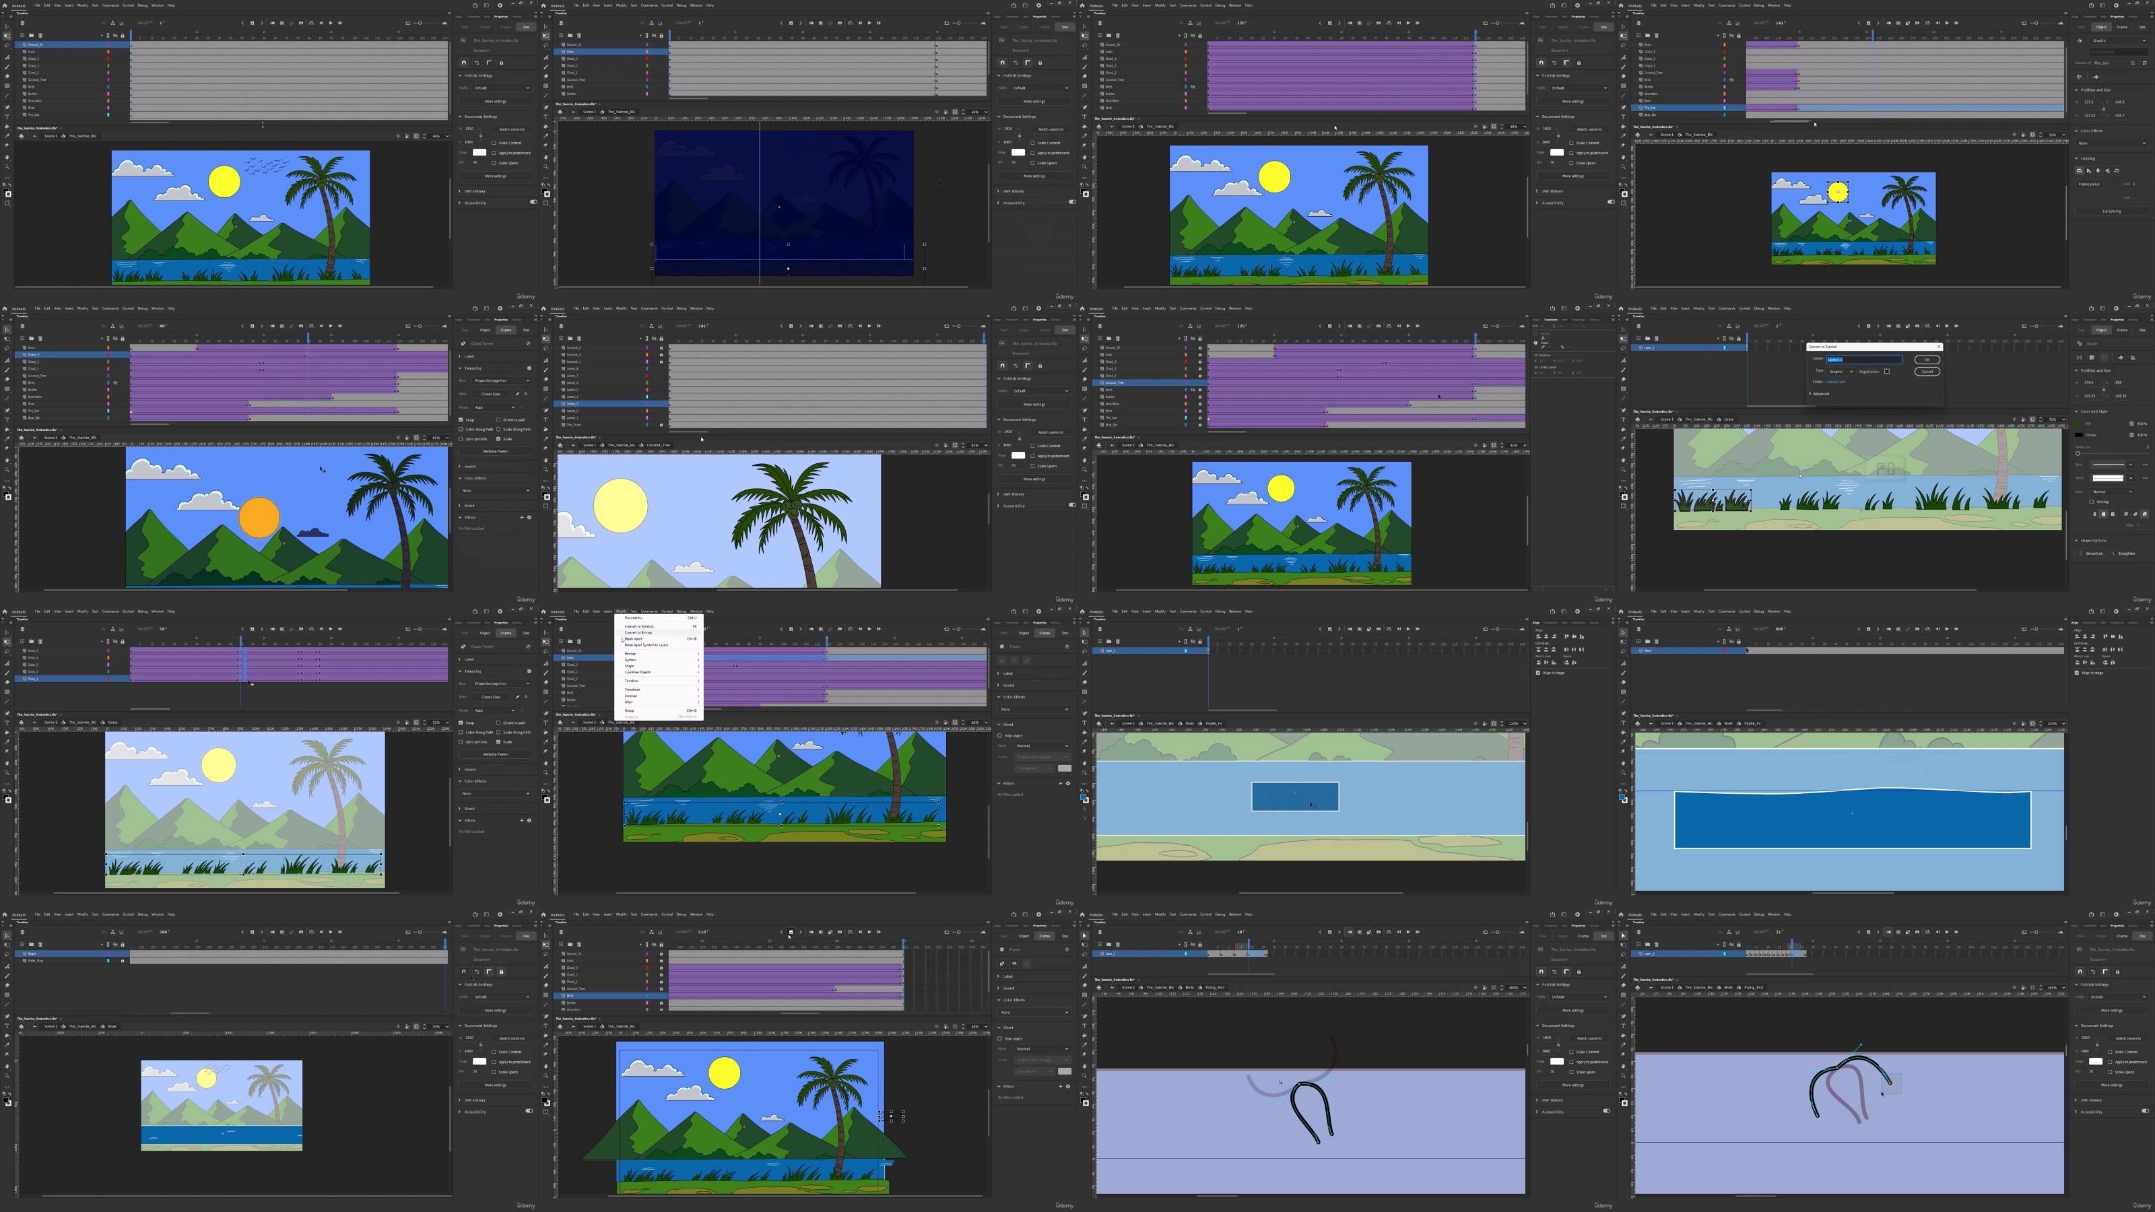
Task: Expand Advanced section in Convert to Symbol
Action: (1820, 394)
